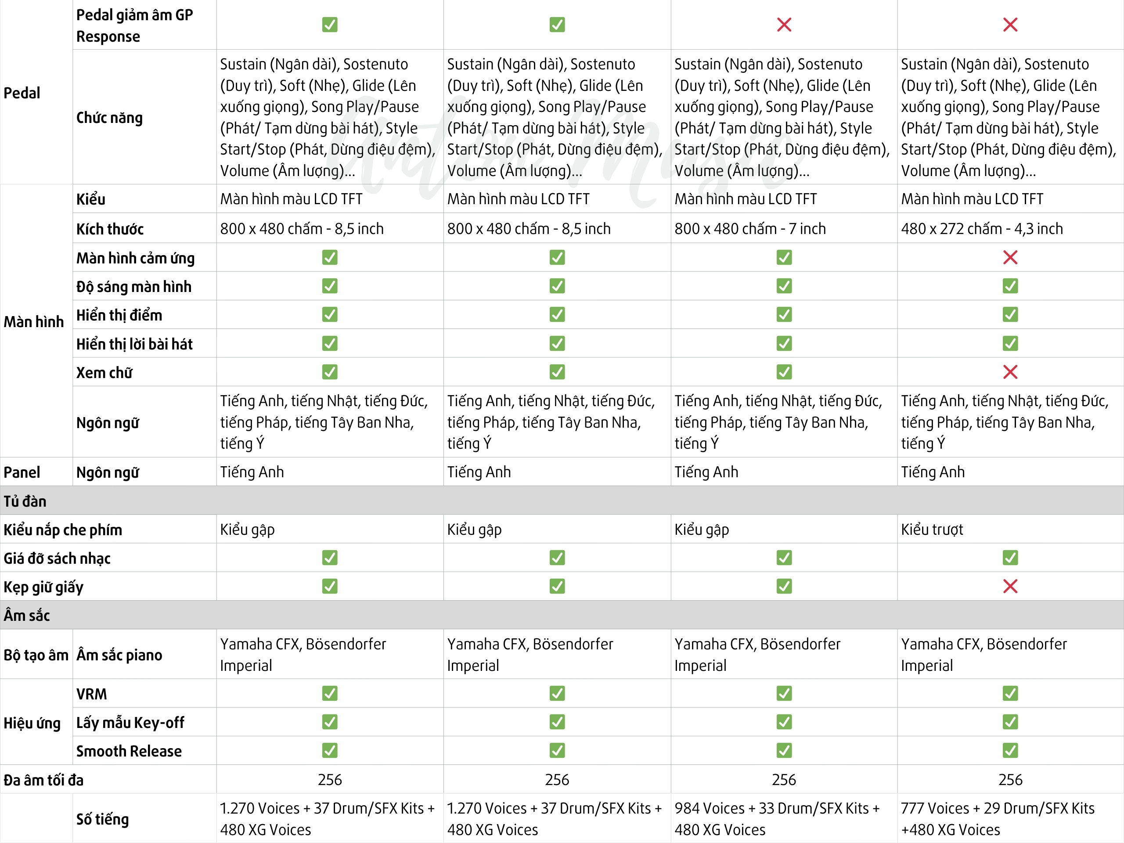1124x843 pixels.
Task: Click the rightmost check in Lấy mẫu Key-off row
Action: click(1010, 722)
